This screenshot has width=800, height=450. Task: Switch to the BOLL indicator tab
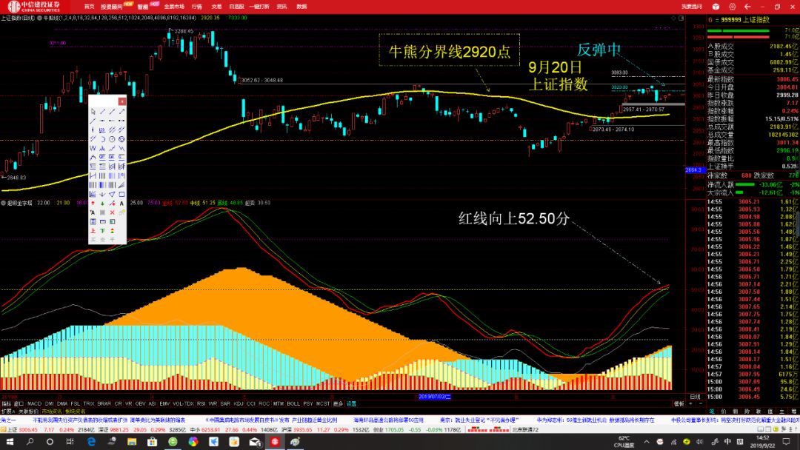pyautogui.click(x=293, y=403)
